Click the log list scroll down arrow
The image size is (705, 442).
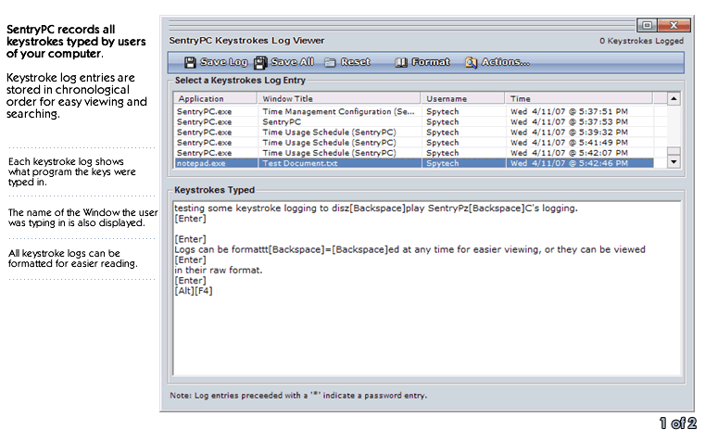[674, 161]
